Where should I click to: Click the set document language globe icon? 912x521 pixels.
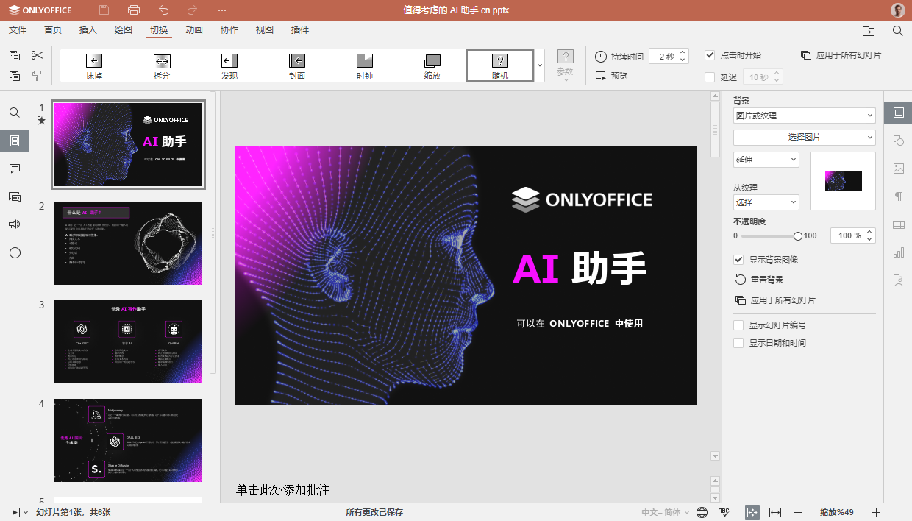click(x=702, y=512)
